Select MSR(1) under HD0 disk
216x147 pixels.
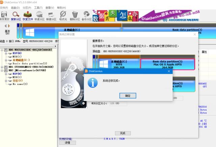tap(17, 57)
